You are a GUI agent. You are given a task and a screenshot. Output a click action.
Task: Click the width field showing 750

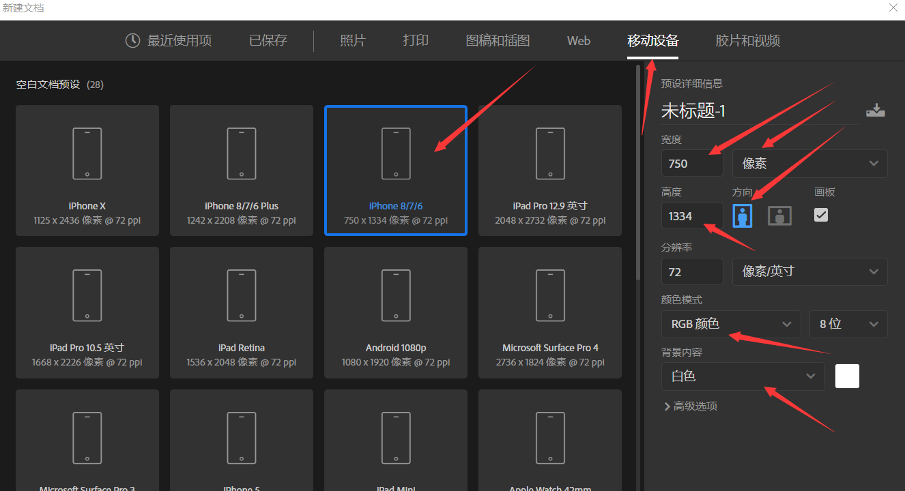point(692,164)
